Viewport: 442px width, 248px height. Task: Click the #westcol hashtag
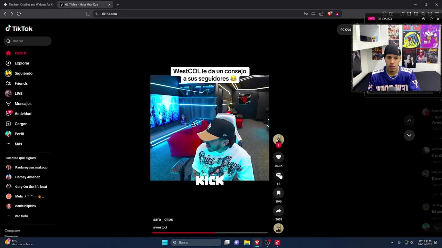[x=160, y=227]
